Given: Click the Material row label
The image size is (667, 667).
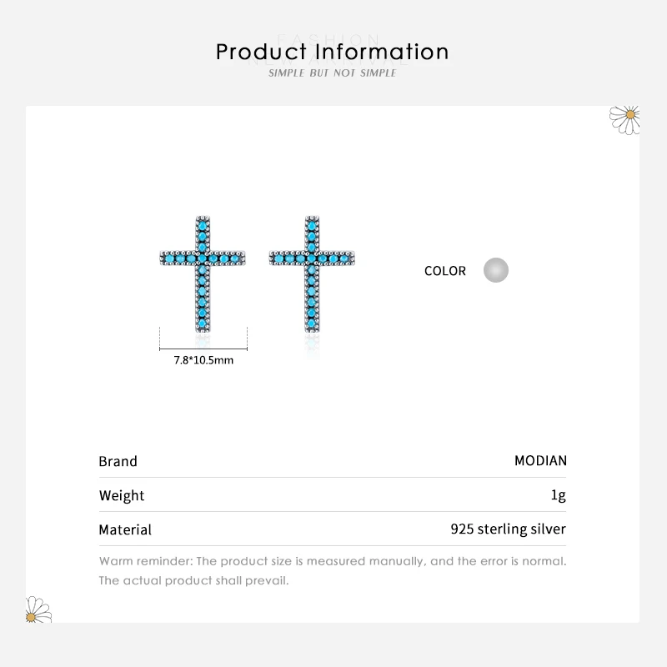Looking at the screenshot, I should (x=125, y=529).
